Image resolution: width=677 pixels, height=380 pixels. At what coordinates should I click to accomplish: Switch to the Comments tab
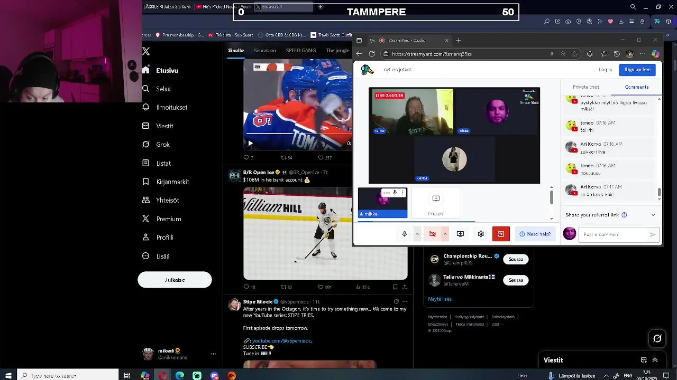[637, 87]
